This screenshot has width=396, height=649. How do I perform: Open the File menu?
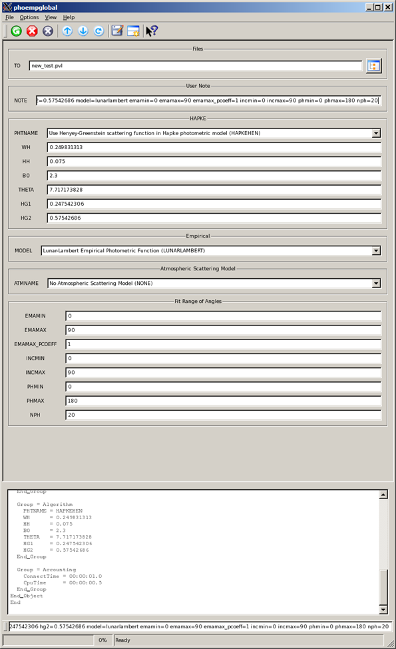pos(9,17)
